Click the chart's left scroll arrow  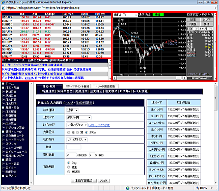click(115, 78)
